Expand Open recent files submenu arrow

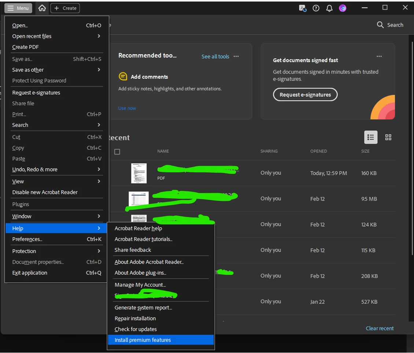(99, 36)
